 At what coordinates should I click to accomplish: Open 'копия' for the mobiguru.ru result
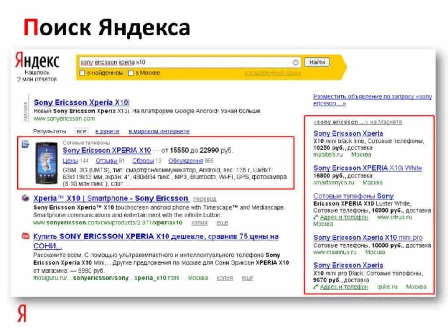click(x=225, y=278)
